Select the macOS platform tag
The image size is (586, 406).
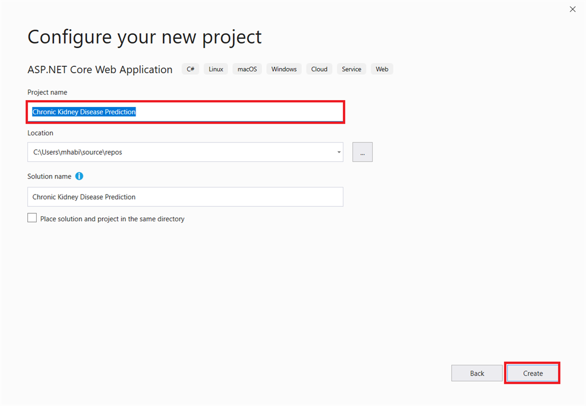pos(247,69)
